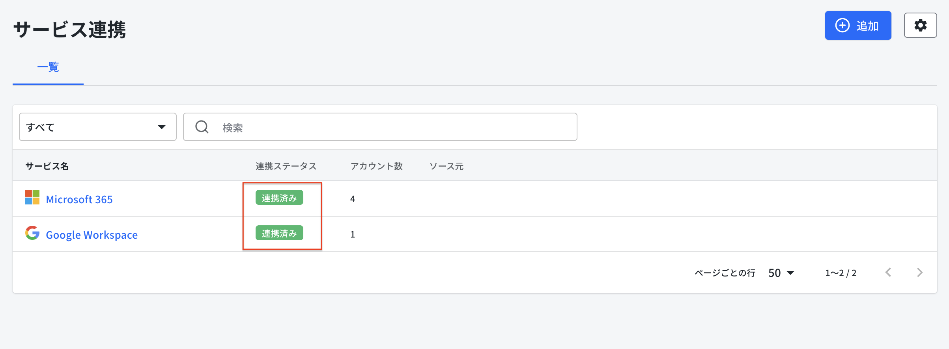This screenshot has height=349, width=949.
Task: Click the Microsoft 365 logo icon
Action: coord(32,197)
